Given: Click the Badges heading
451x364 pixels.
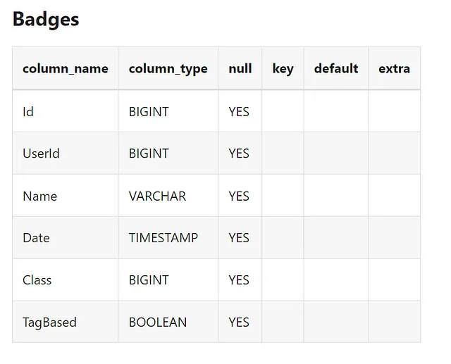Looking at the screenshot, I should 46,20.
